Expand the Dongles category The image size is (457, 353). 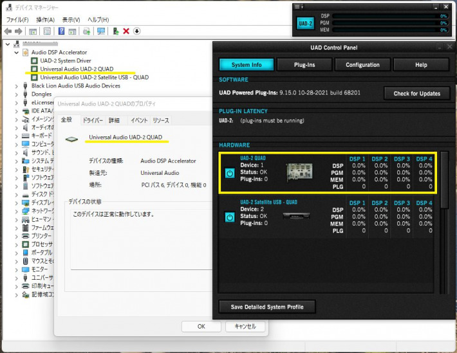[17, 94]
